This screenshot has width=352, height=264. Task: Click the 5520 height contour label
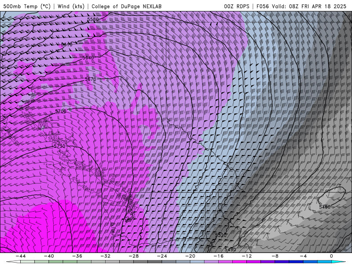click(x=221, y=235)
